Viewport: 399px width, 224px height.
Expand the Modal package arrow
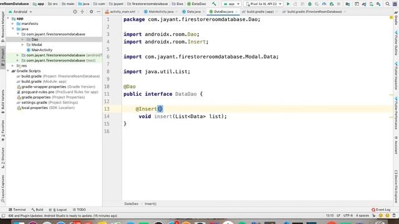(x=22, y=45)
